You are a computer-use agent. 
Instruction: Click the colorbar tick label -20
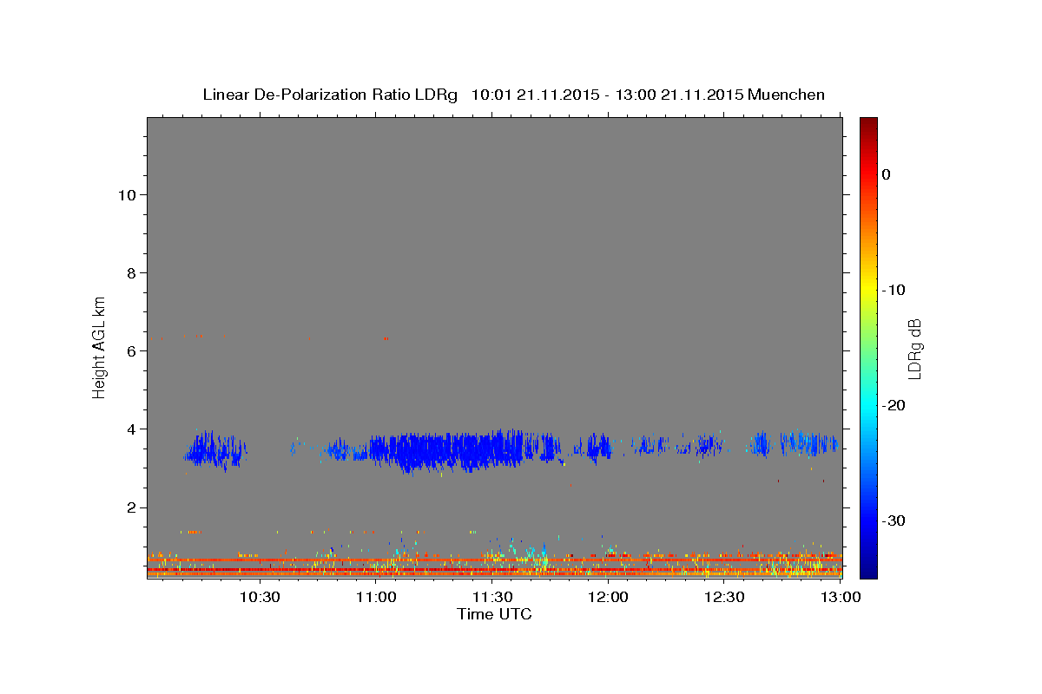click(x=894, y=405)
